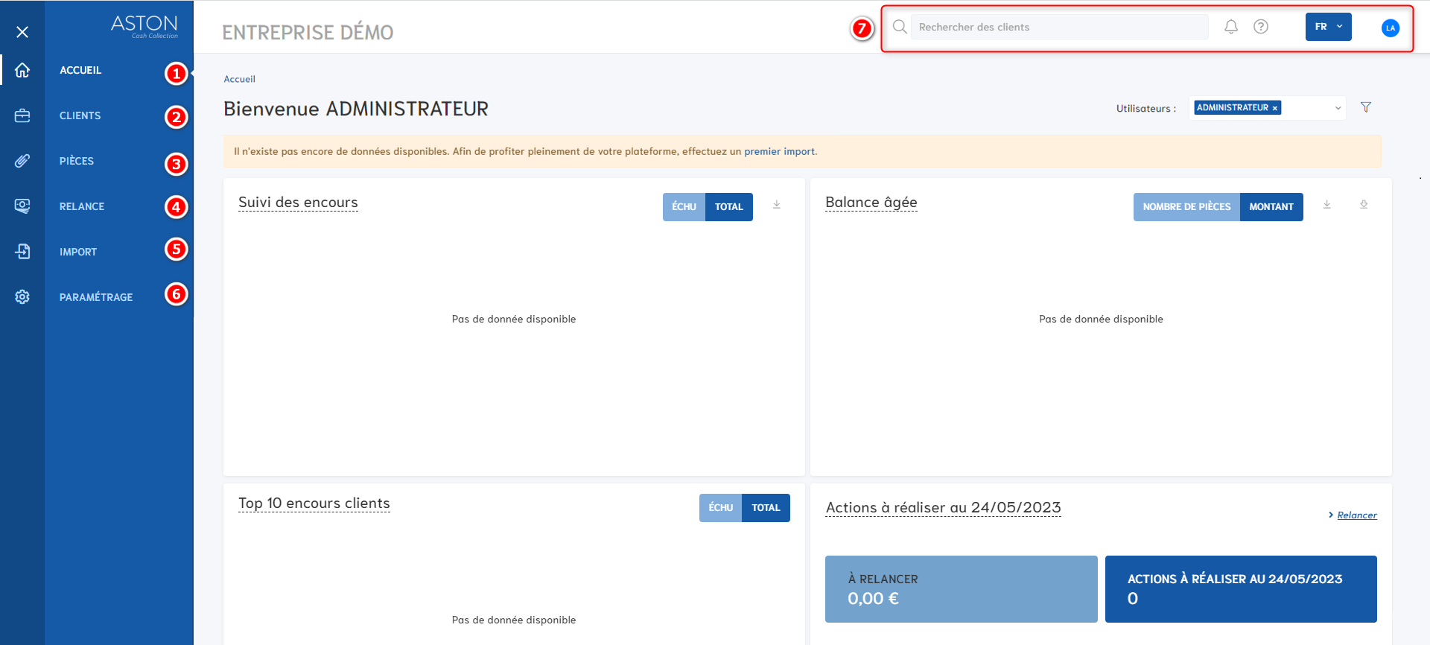Select the Relance monitor icon

pos(22,206)
